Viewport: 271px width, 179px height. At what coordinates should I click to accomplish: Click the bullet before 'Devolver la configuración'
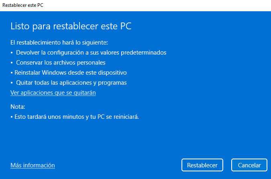(x=12, y=53)
